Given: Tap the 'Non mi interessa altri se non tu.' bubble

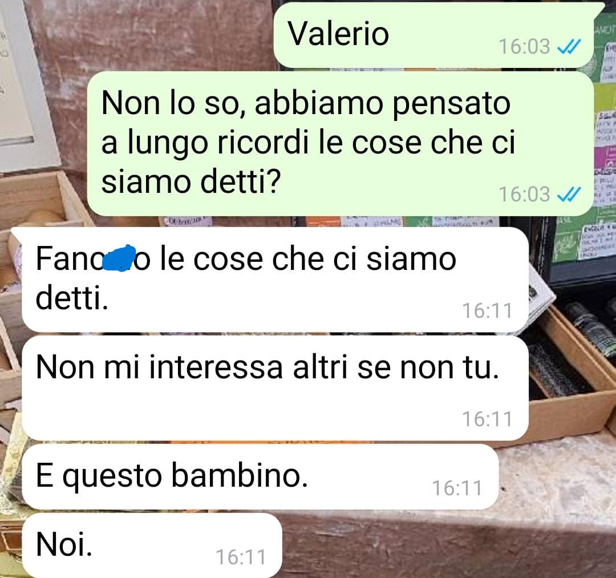Looking at the screenshot, I should tap(275, 388).
